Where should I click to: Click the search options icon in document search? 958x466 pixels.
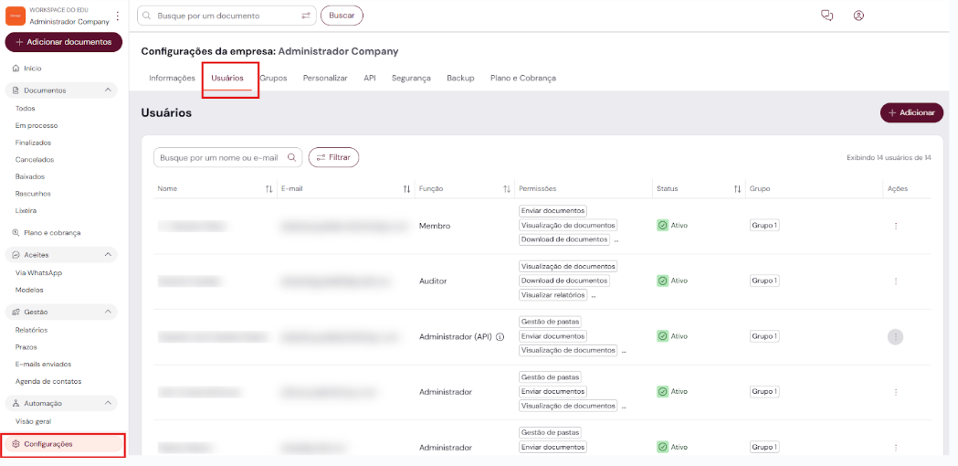coord(306,16)
